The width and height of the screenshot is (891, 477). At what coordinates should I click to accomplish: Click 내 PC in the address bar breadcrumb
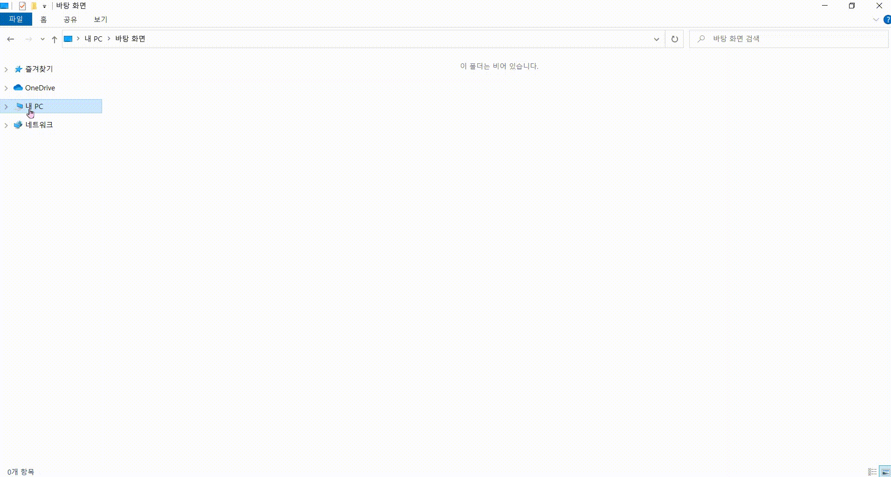click(93, 39)
